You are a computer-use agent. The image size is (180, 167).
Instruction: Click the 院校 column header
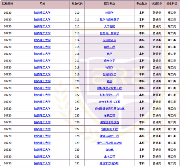(x=42, y=5)
